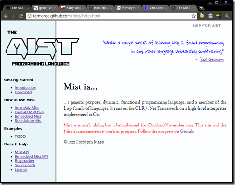Reload the page with the refresh icon
Viewport: 235px width, 185px height.
[21, 16]
